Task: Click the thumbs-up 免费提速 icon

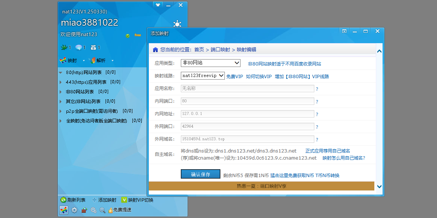Action: coord(110,210)
